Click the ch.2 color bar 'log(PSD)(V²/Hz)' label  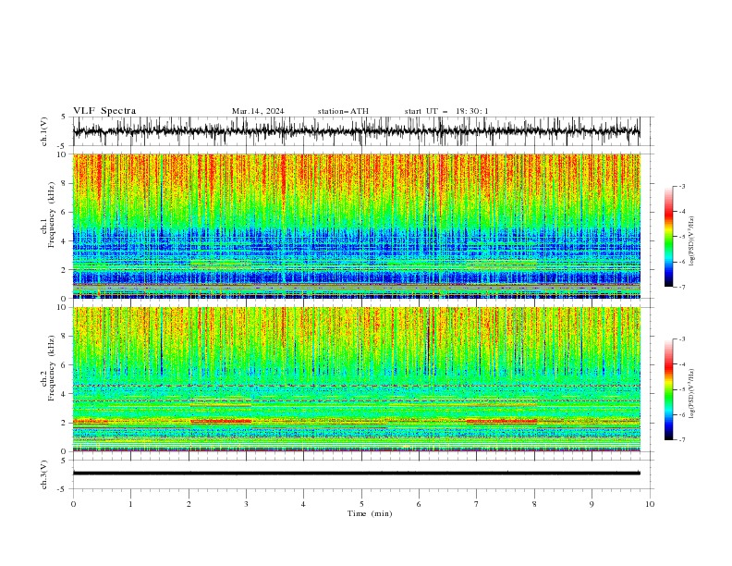point(691,394)
